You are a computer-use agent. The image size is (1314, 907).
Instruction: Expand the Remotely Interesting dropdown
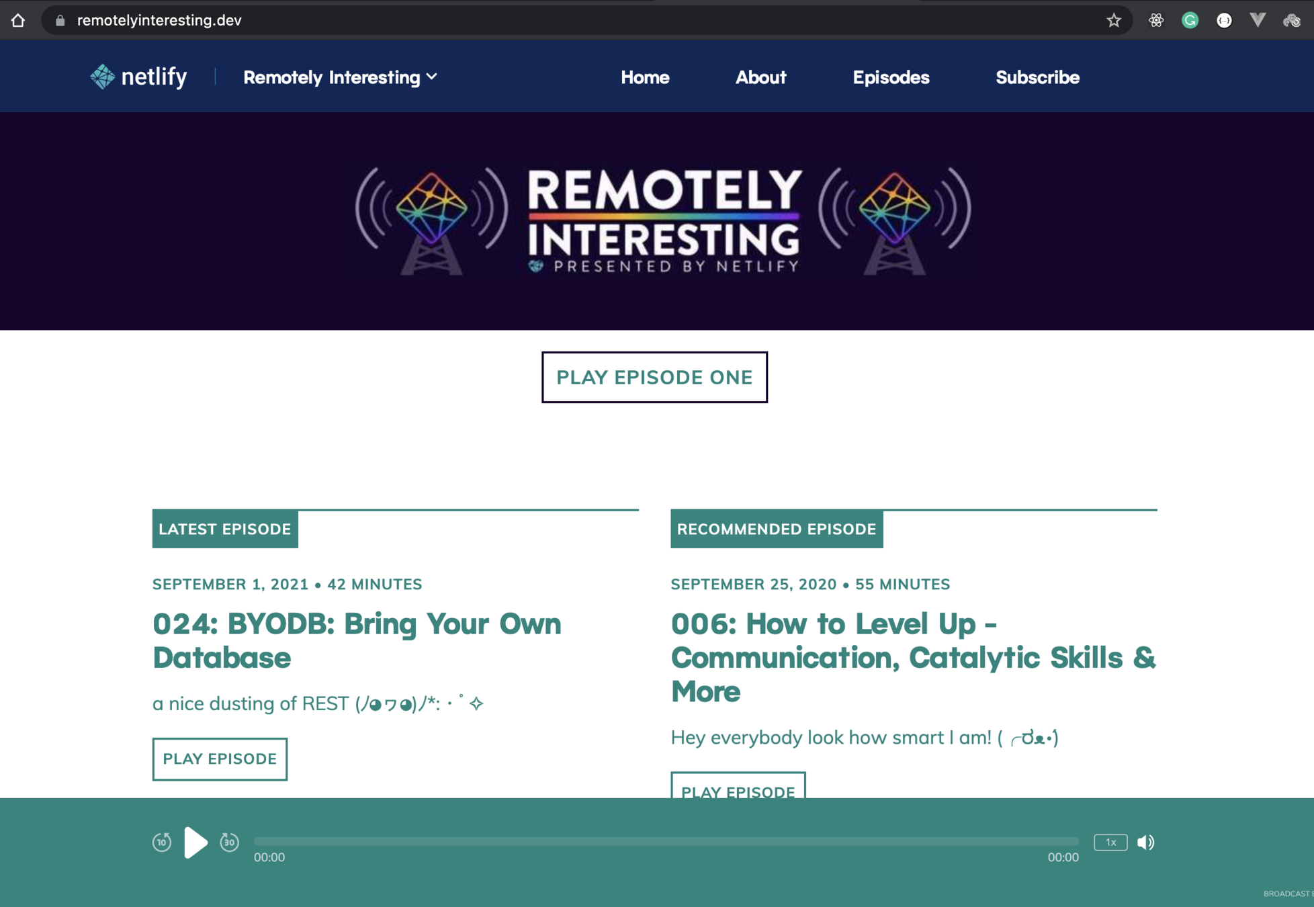click(341, 77)
